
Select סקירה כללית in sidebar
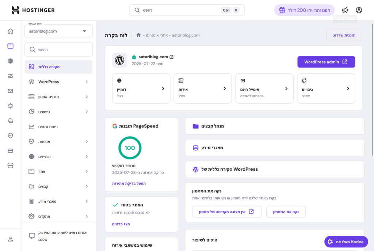(58, 67)
